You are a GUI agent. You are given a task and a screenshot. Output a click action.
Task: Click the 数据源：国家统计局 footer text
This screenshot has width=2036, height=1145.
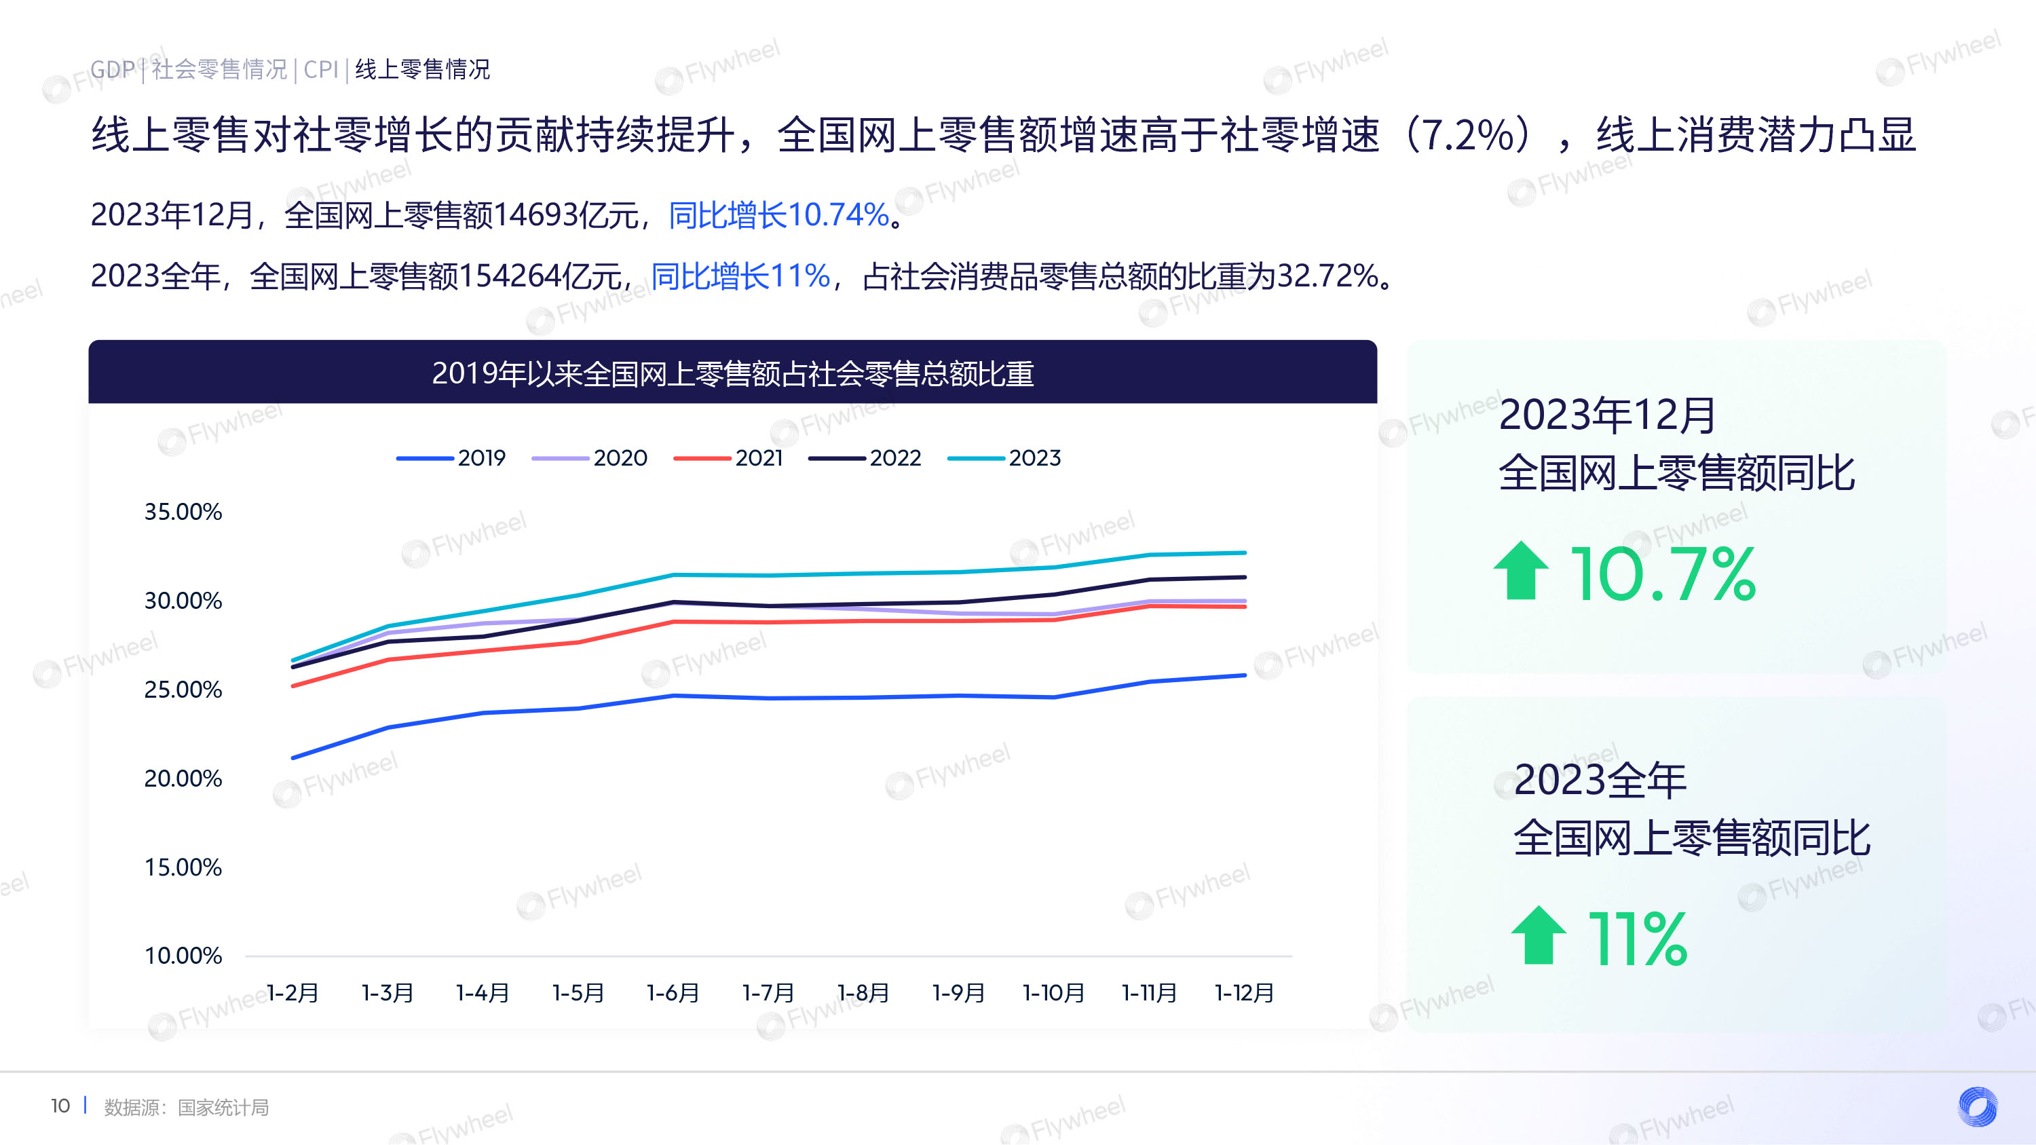pyautogui.click(x=187, y=1108)
